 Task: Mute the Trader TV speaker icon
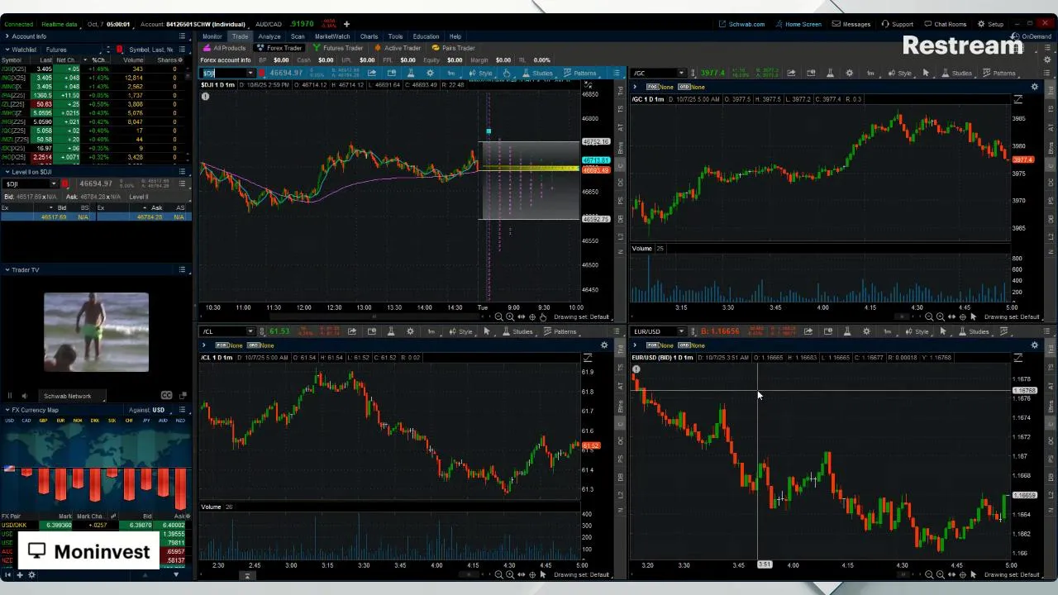[24, 396]
